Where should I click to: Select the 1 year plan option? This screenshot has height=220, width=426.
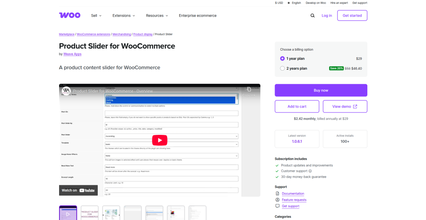click(x=282, y=59)
